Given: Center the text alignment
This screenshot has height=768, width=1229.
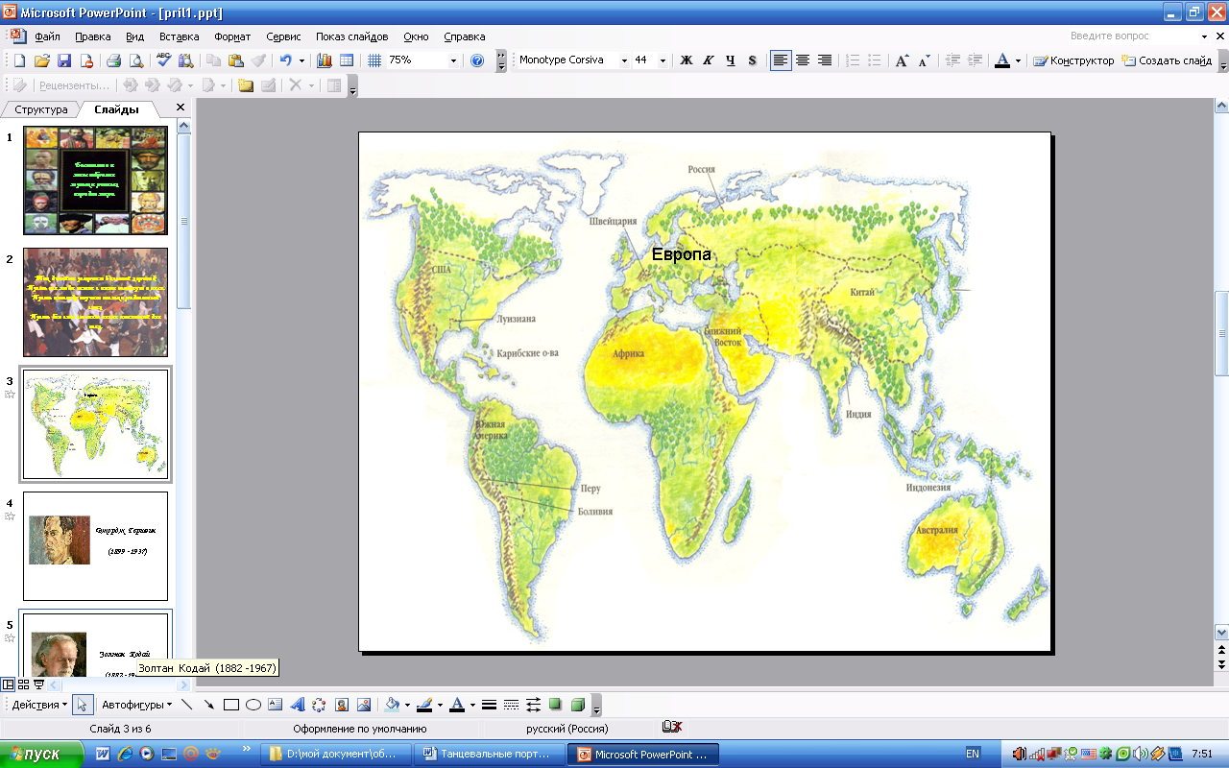Looking at the screenshot, I should 803,60.
